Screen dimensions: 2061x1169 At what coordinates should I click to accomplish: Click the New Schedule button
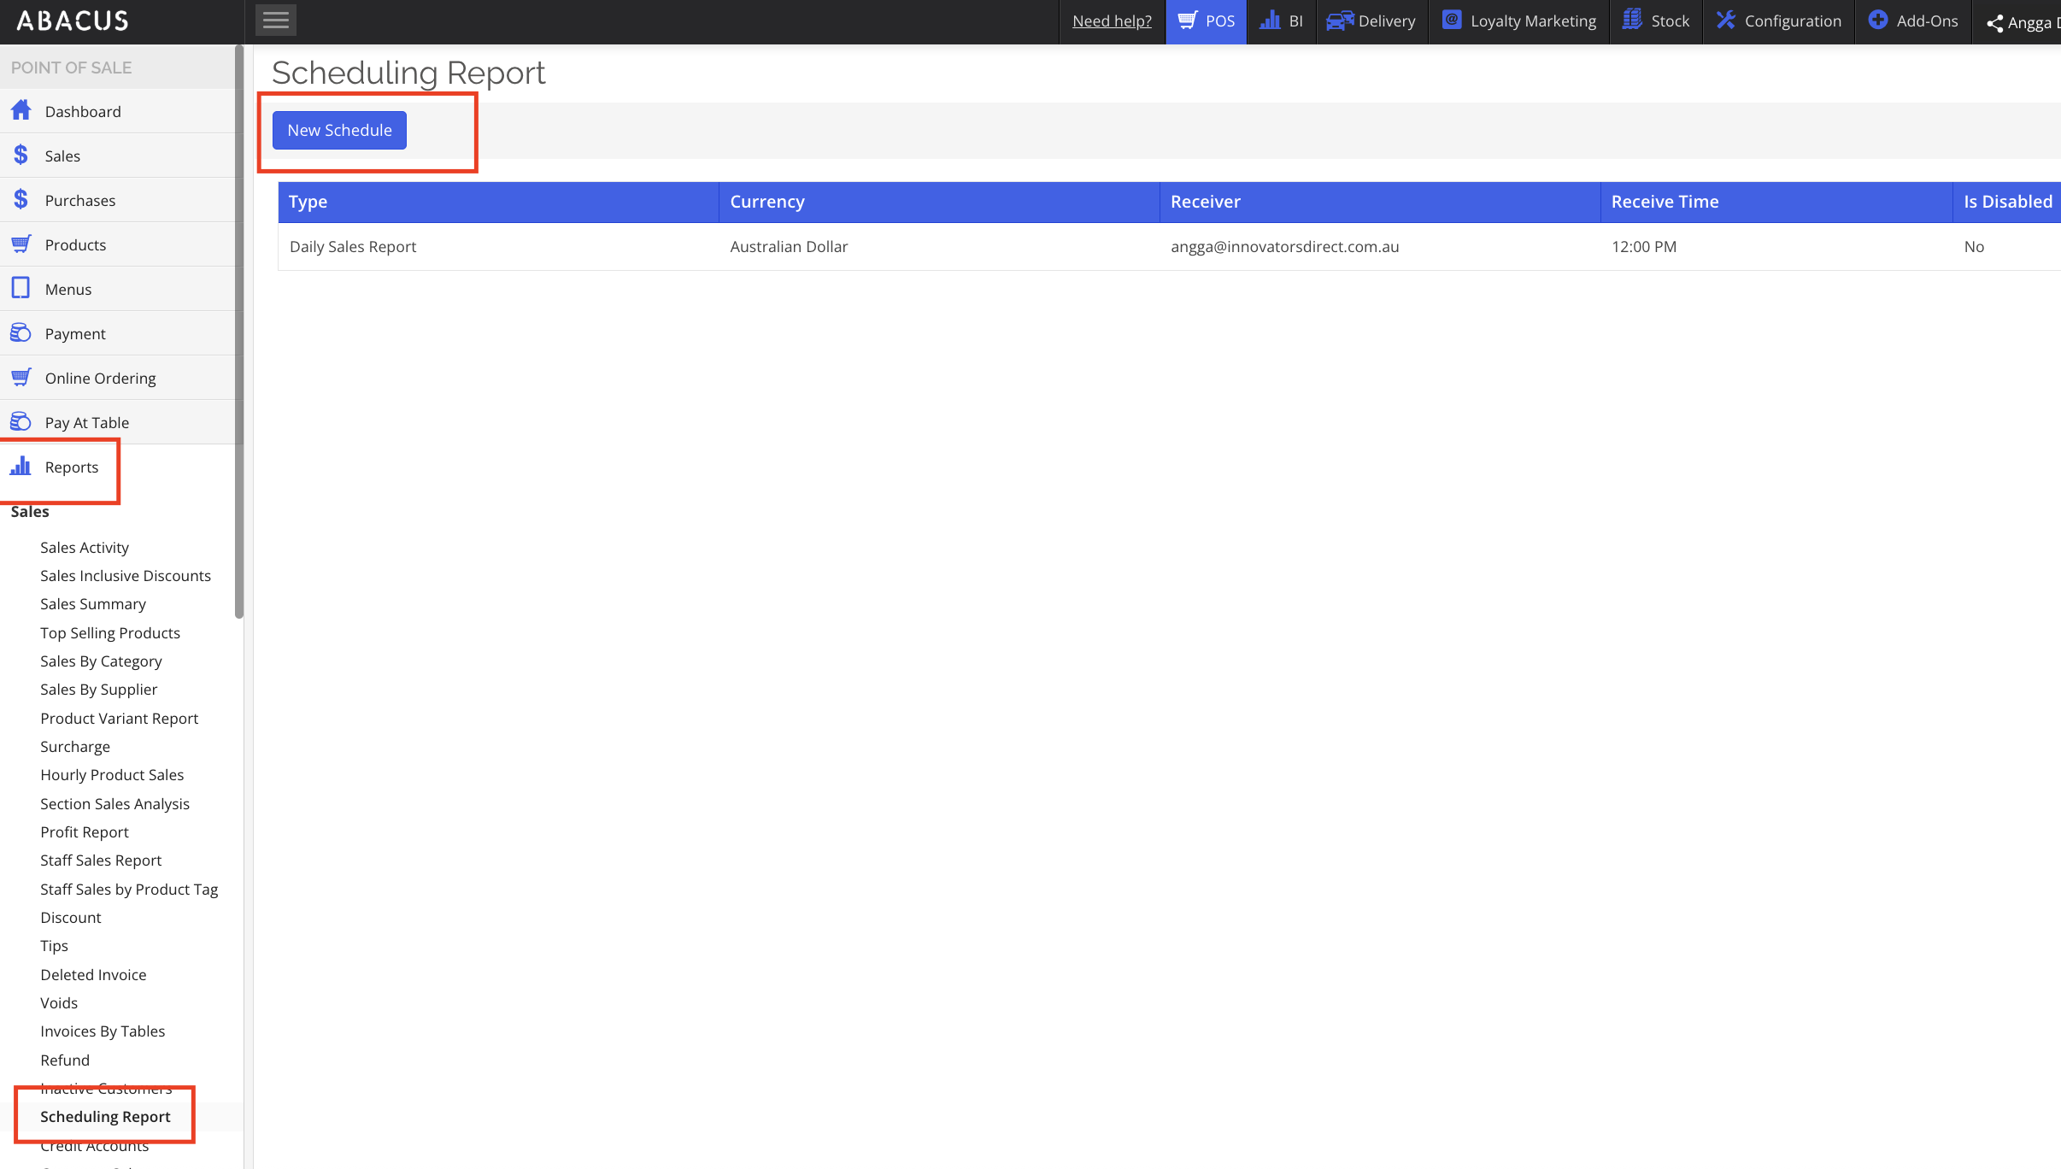click(339, 130)
